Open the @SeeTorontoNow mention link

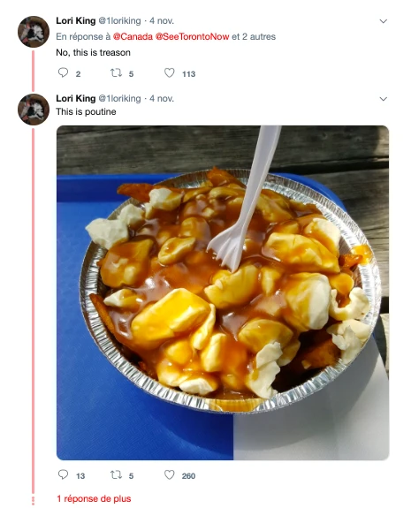point(192,36)
